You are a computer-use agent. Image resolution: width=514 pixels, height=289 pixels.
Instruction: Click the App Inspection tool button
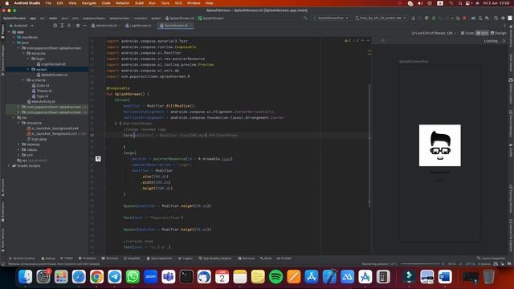click(x=159, y=258)
